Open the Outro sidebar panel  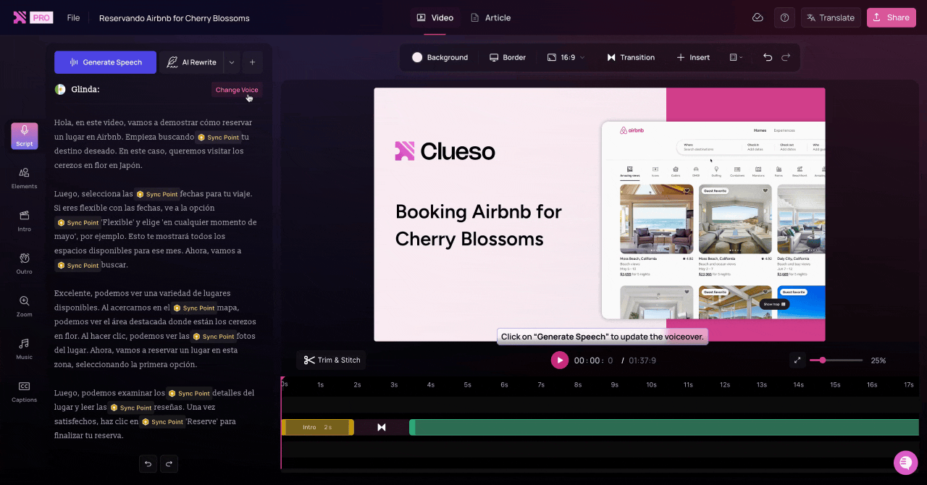click(x=25, y=263)
